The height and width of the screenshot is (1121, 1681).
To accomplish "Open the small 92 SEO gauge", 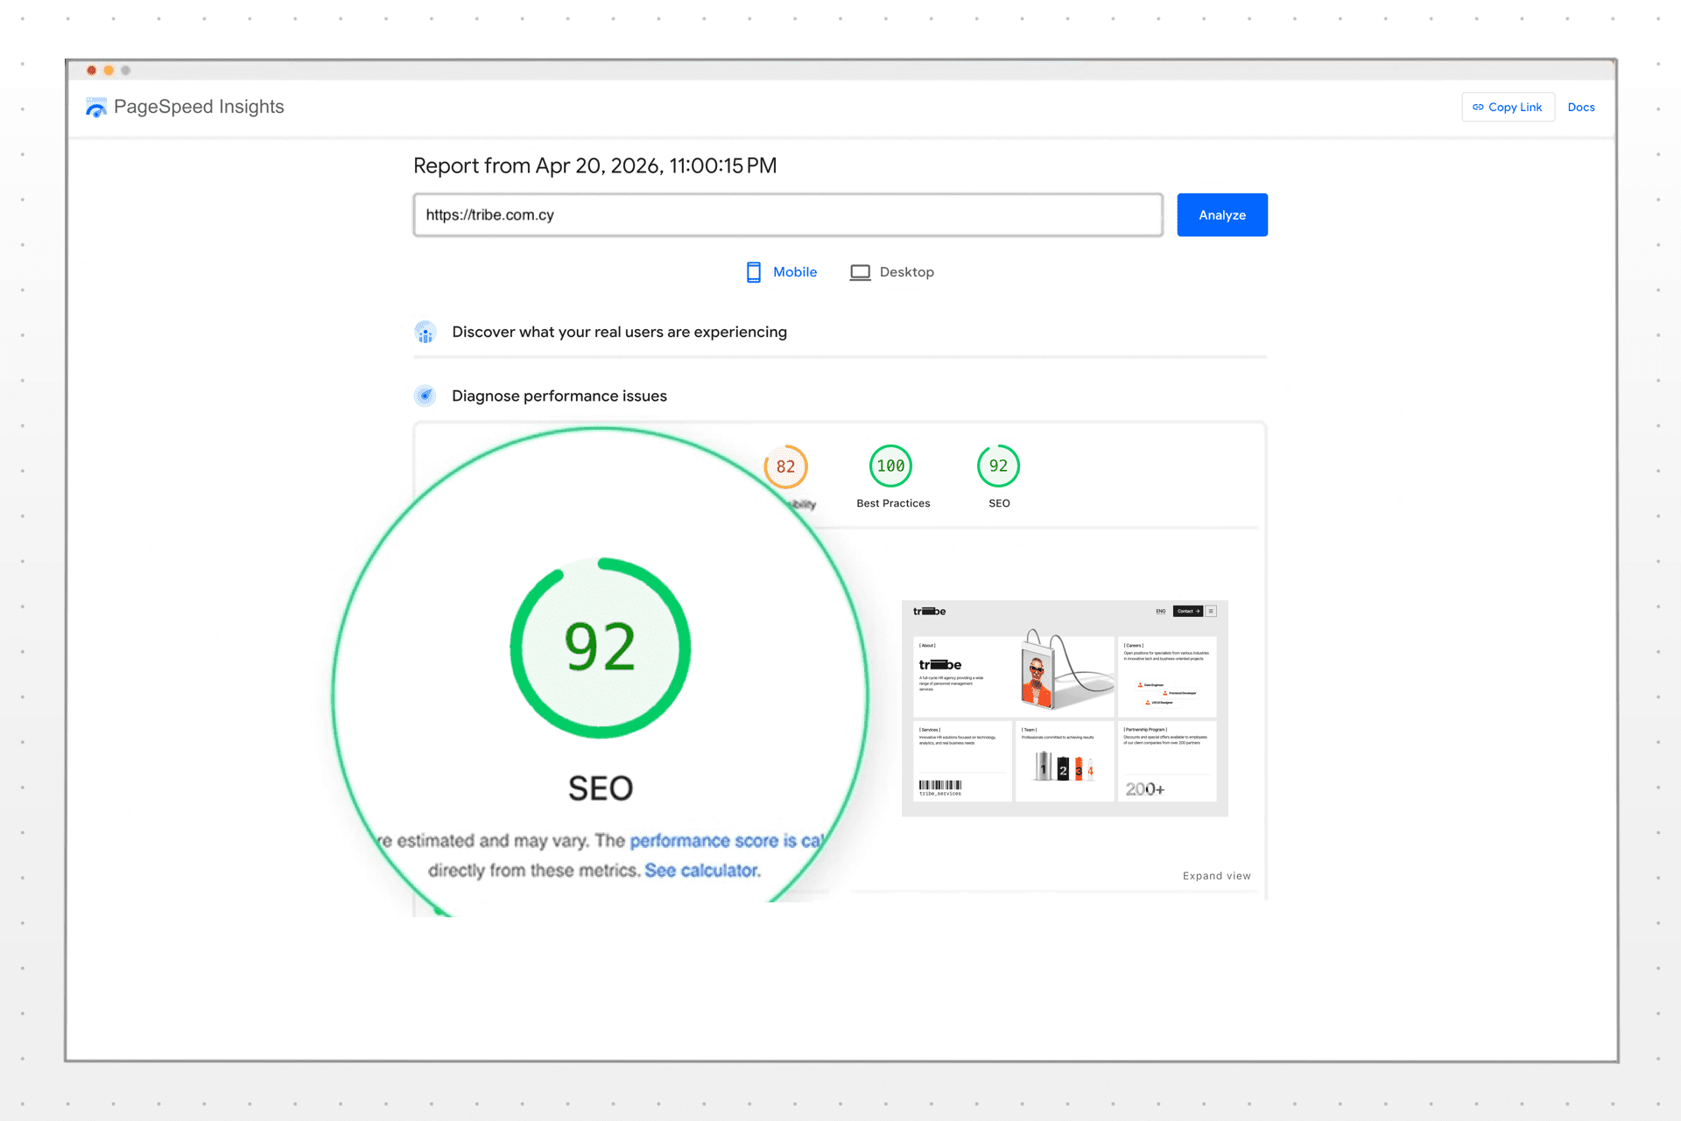I will (x=999, y=466).
